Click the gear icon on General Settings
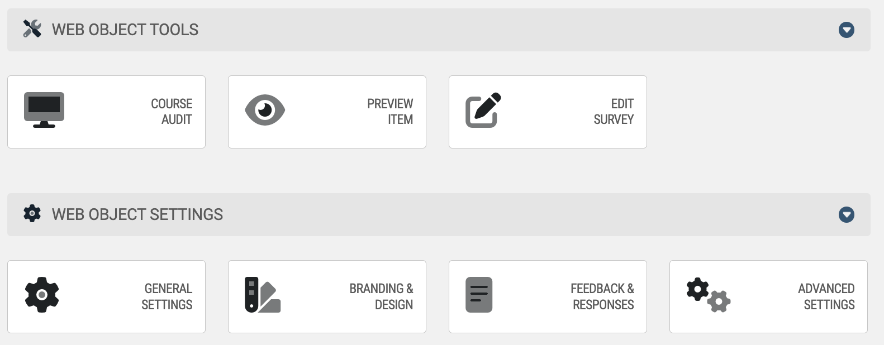The width and height of the screenshot is (884, 345). point(42,295)
